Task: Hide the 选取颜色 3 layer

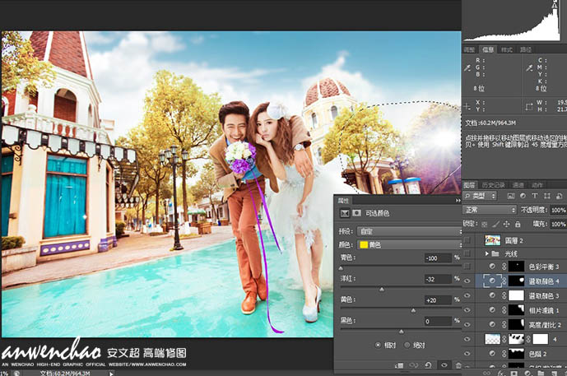Action: (x=467, y=295)
